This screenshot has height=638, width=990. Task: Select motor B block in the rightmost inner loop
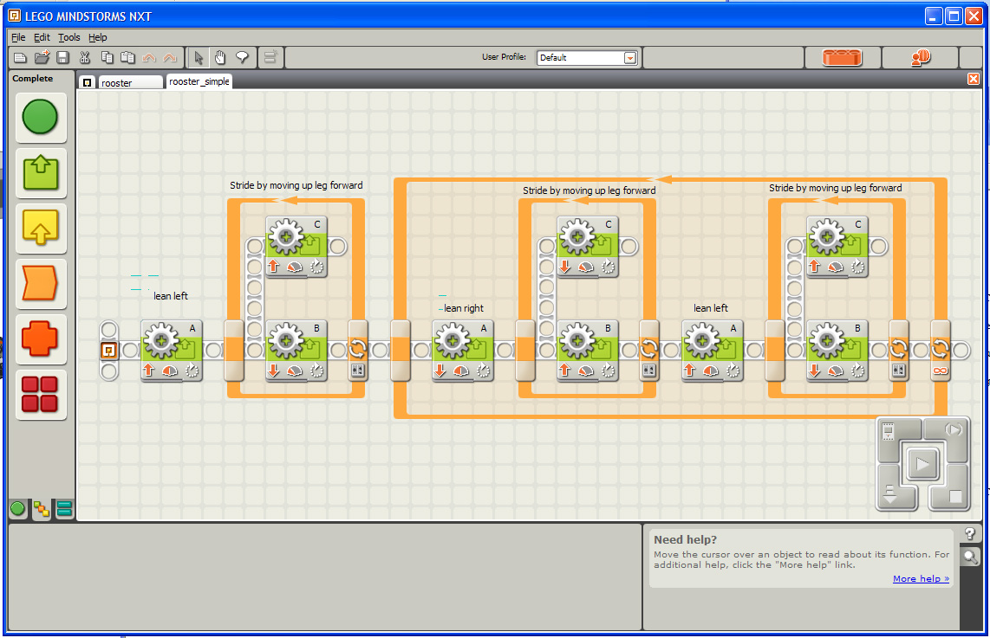837,350
